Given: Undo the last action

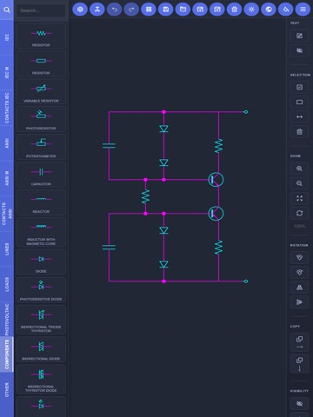Looking at the screenshot, I should click(114, 10).
